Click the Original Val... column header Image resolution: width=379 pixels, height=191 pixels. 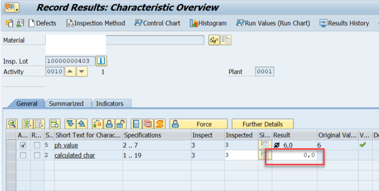pos(337,135)
